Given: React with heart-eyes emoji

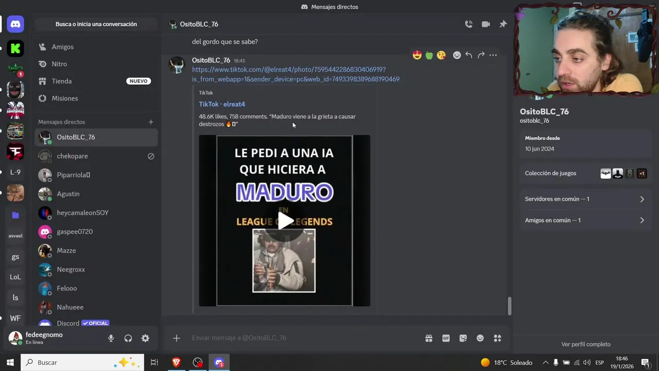Looking at the screenshot, I should (x=417, y=55).
